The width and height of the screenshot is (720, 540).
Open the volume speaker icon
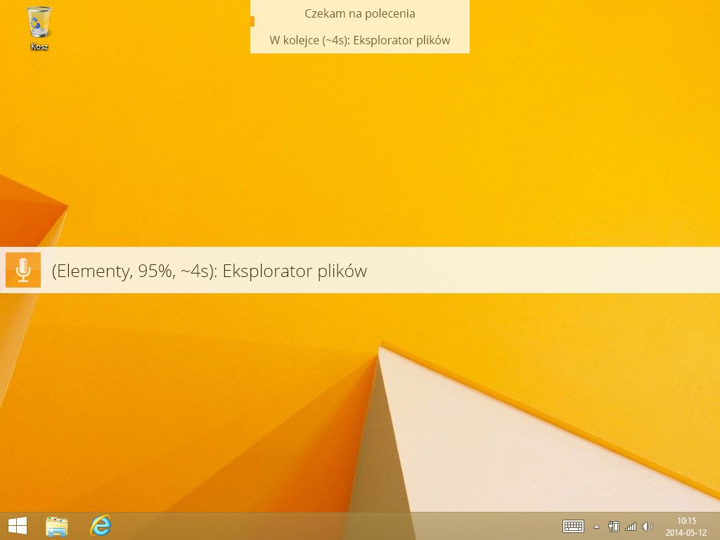coord(648,527)
